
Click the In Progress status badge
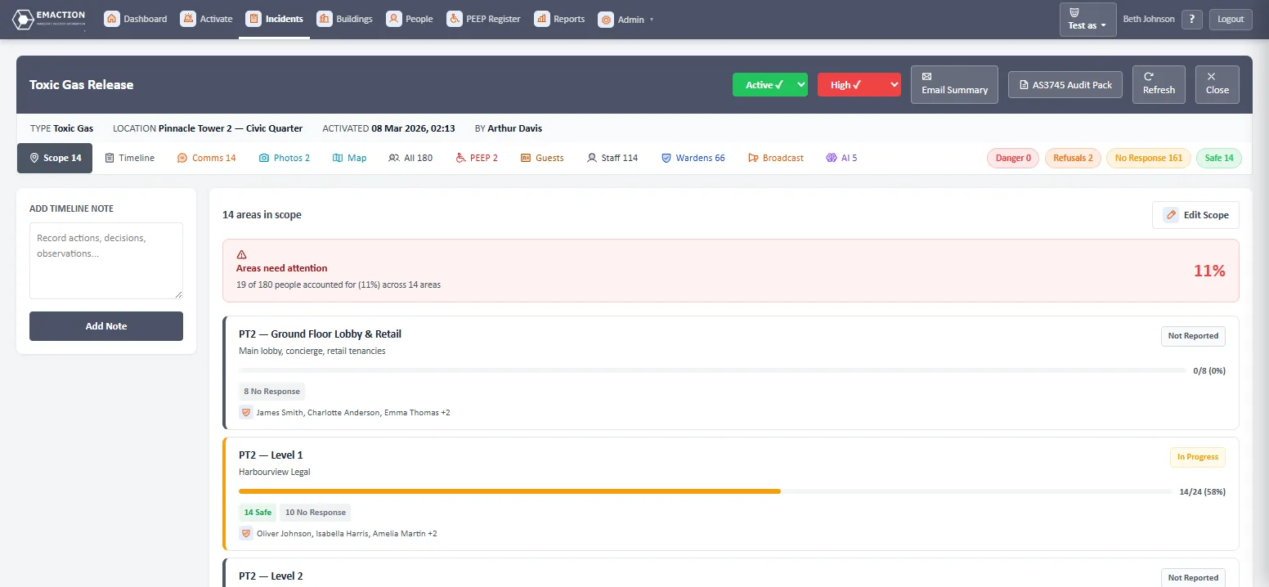click(x=1198, y=457)
